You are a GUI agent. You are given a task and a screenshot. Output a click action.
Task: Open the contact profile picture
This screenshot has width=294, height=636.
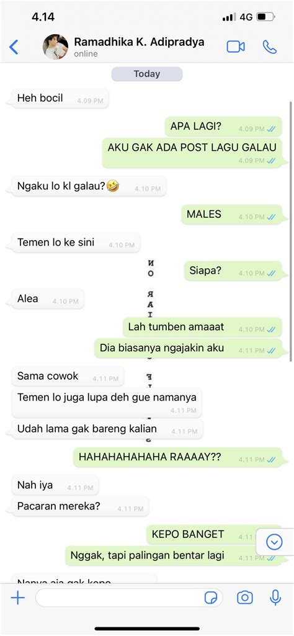pos(56,47)
